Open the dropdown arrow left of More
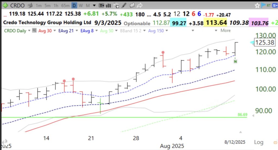 tap(216, 31)
